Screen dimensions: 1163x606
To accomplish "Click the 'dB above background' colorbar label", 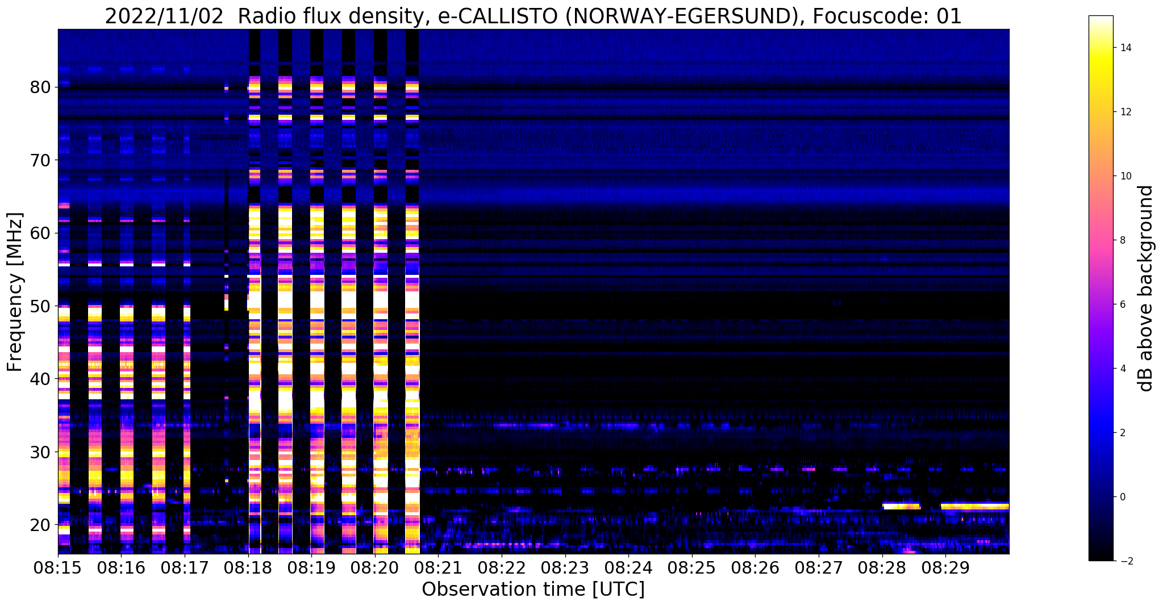I will [x=1146, y=288].
